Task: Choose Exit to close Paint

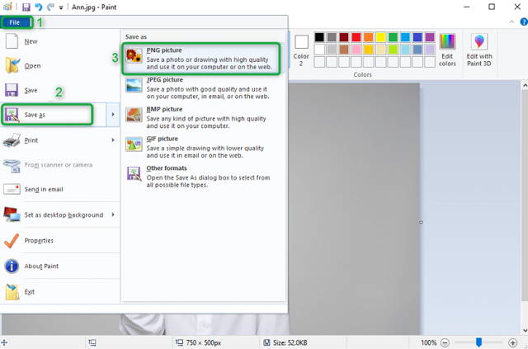Action: pos(60,292)
